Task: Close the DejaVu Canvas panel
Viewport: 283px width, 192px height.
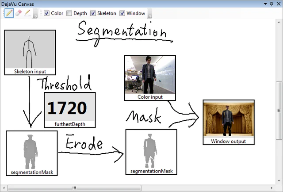Action: pos(279,4)
